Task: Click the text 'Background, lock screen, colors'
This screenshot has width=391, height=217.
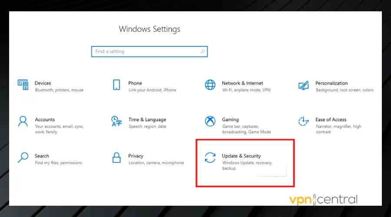Action: [x=345, y=90]
